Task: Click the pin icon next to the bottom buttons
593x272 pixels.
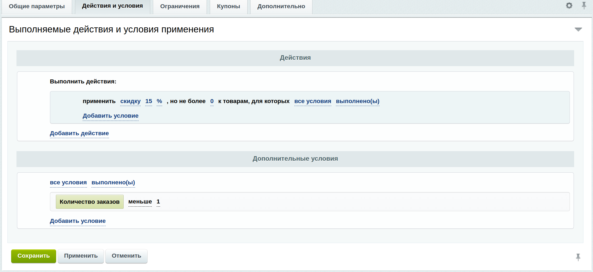Action: (x=578, y=257)
